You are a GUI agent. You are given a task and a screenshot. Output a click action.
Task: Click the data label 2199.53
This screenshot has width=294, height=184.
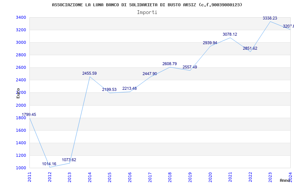pos(109,89)
